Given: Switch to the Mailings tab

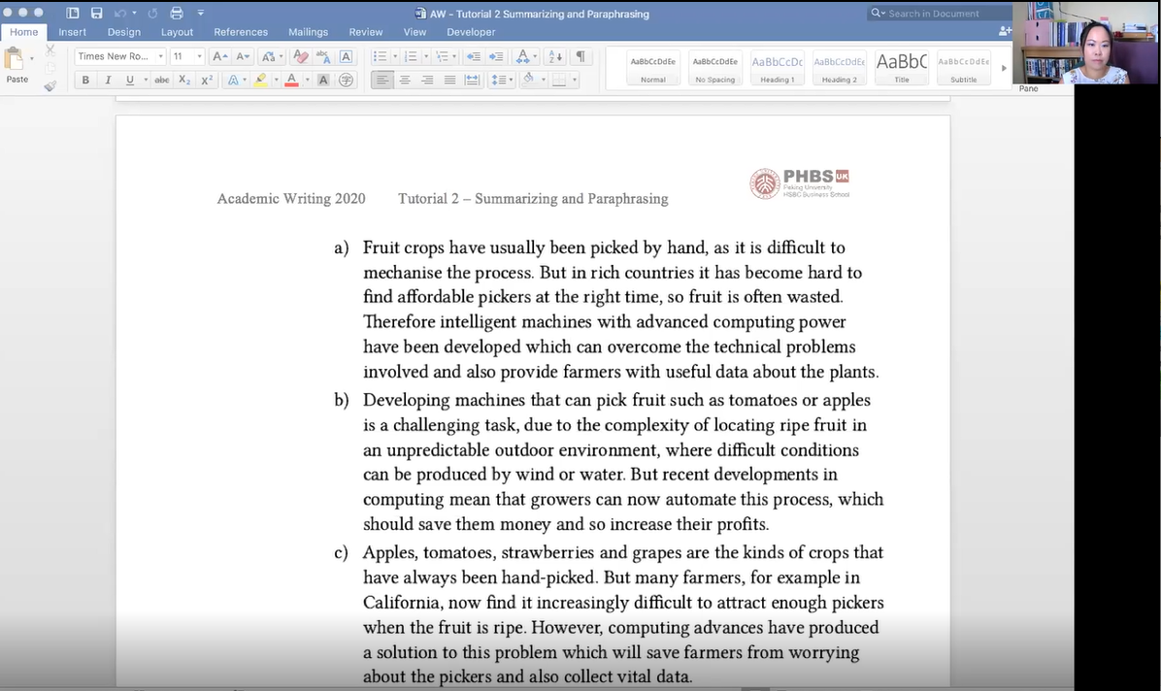Looking at the screenshot, I should (x=308, y=32).
